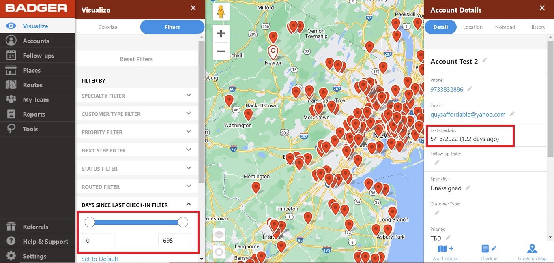Select the Detail tab
Viewport: 554px width, 263px height.
click(440, 27)
